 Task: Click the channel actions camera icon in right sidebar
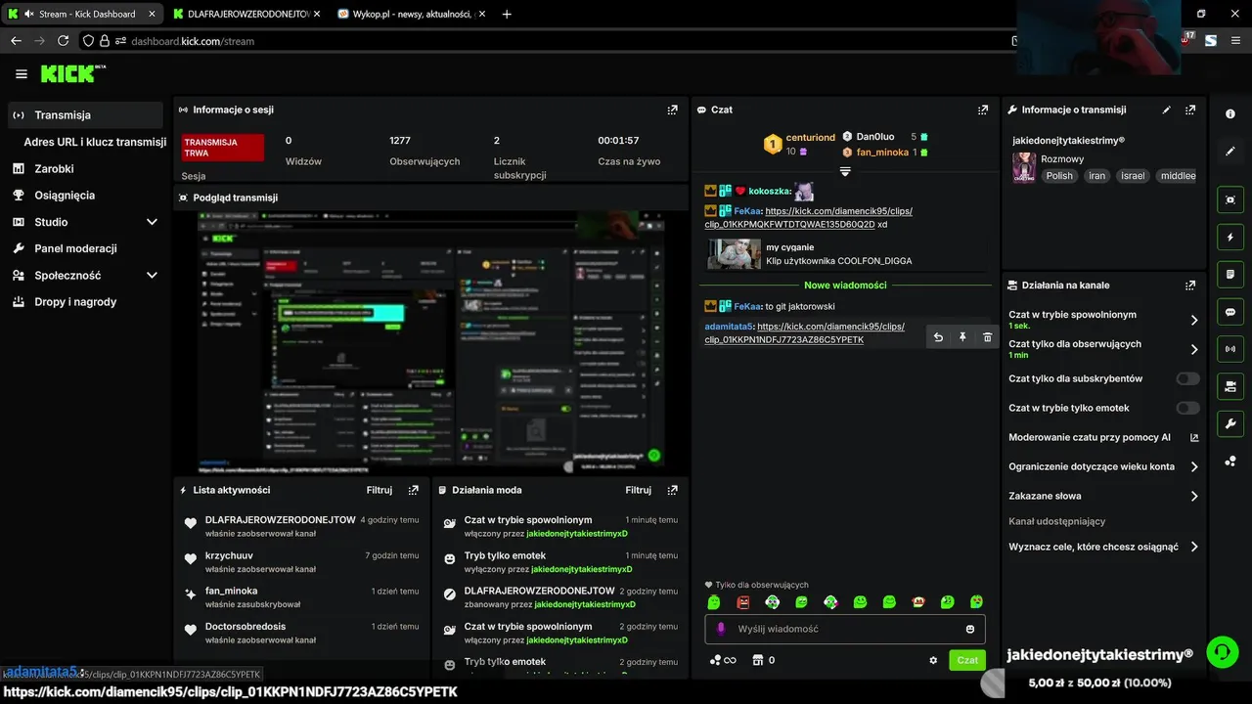tap(1230, 386)
